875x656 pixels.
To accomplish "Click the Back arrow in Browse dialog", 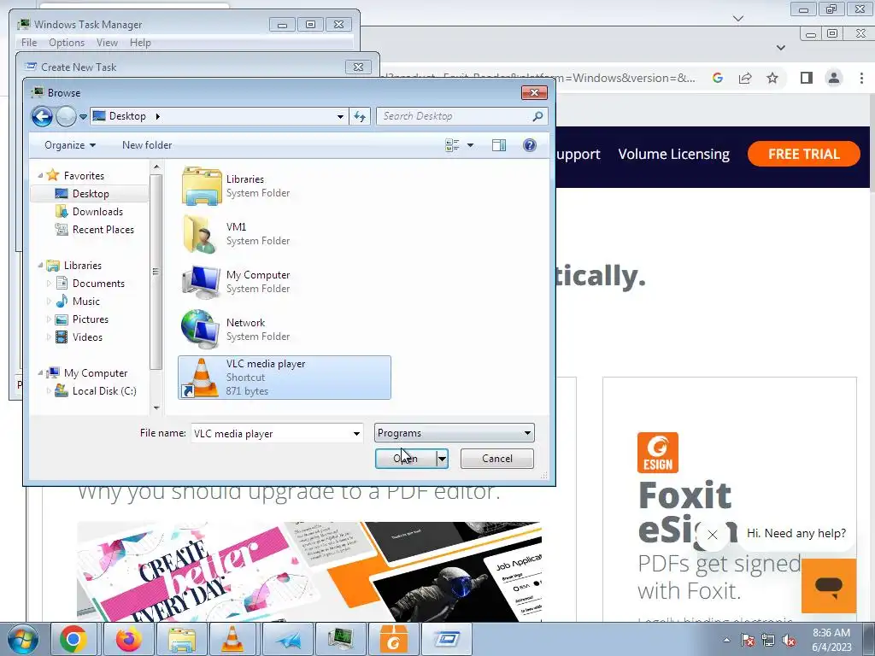I will (42, 116).
